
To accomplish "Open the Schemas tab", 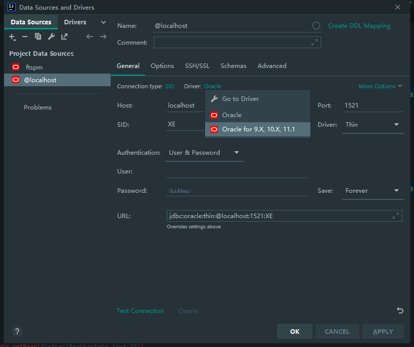I will point(233,66).
